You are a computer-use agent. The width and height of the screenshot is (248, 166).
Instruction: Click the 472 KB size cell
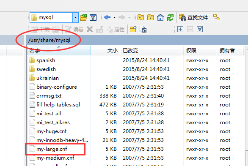point(108,105)
